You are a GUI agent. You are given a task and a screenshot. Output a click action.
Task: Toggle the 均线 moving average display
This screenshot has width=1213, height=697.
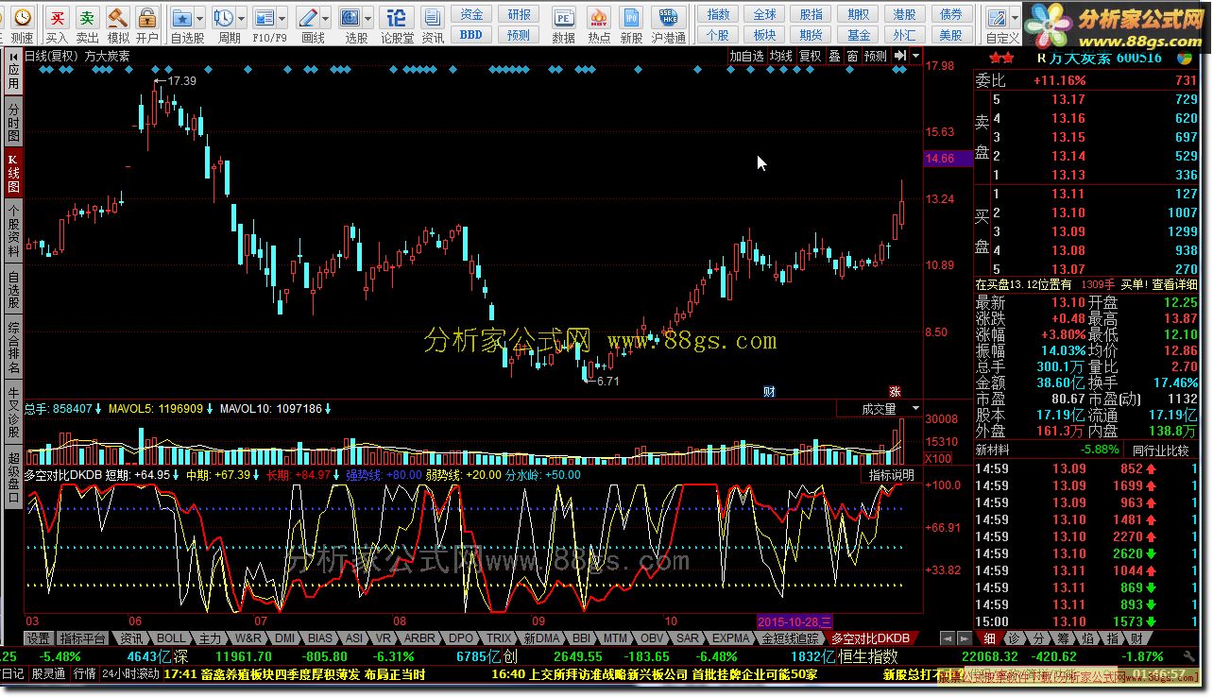click(x=780, y=56)
